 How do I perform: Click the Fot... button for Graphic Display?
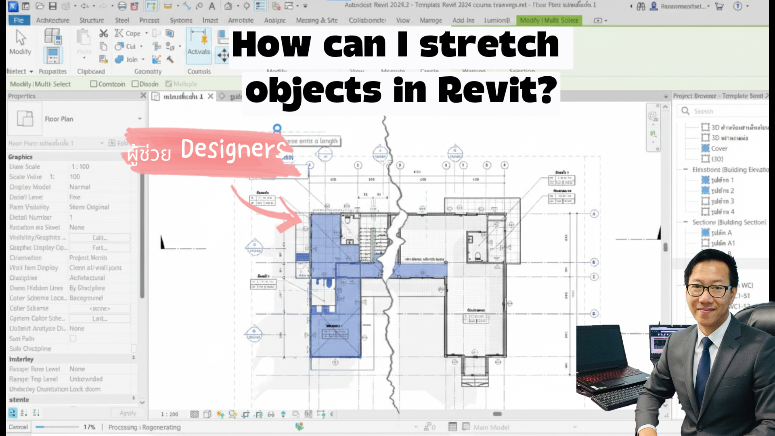pos(100,248)
